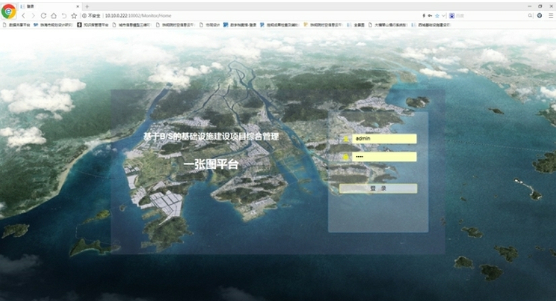Reload the page with refresh icon

43,15
